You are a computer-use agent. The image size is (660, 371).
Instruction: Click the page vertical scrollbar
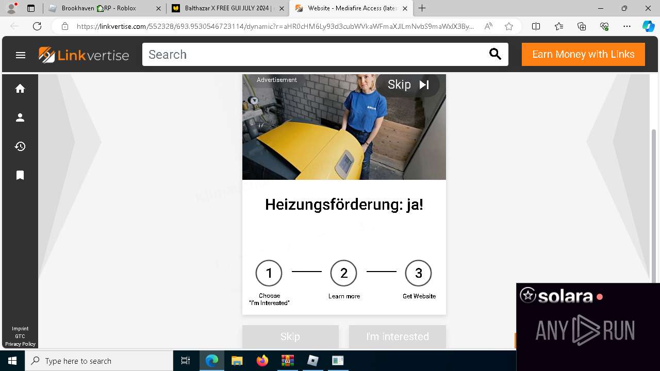[654, 206]
